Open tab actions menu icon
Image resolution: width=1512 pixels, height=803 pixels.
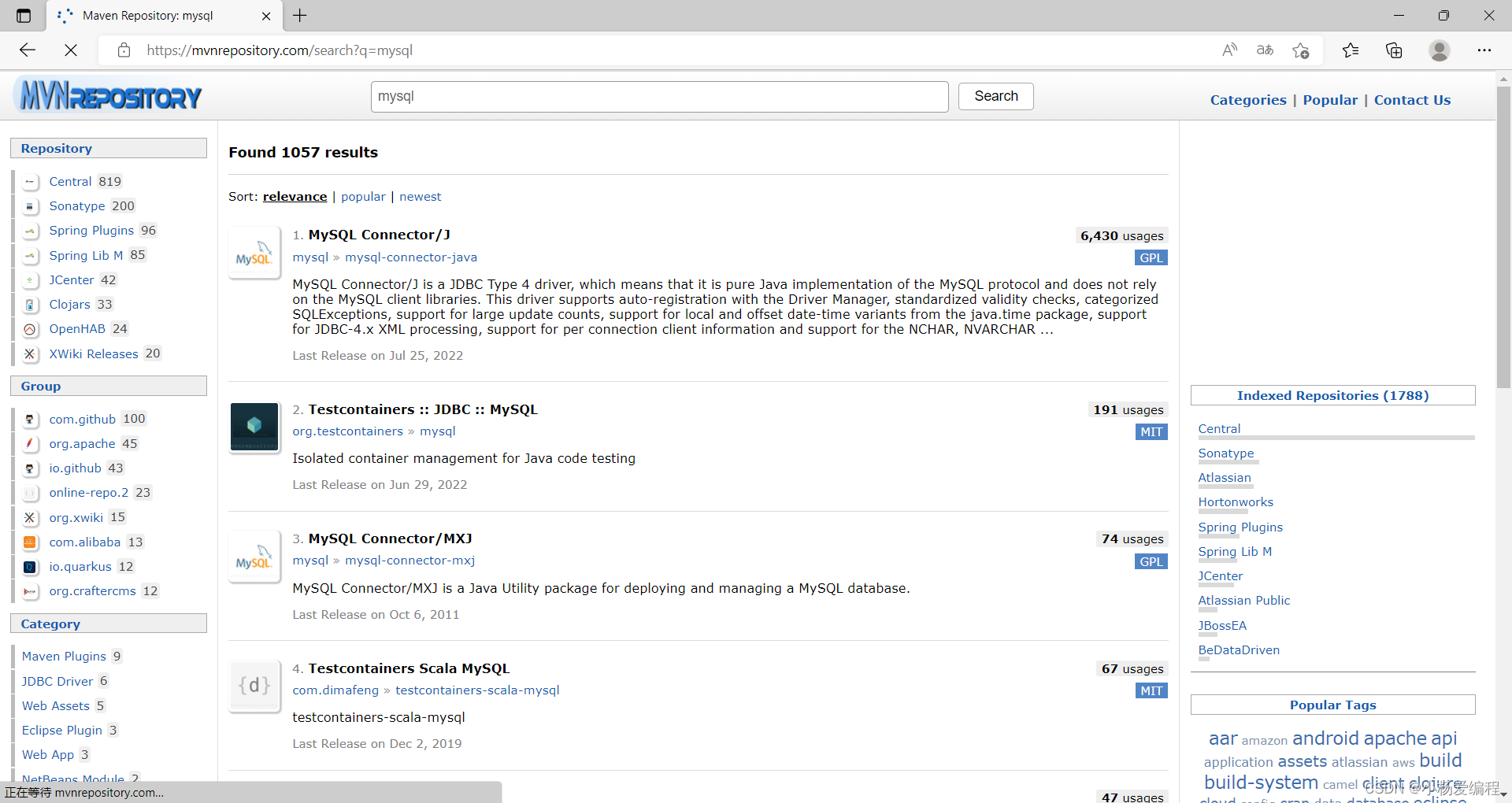tap(24, 16)
